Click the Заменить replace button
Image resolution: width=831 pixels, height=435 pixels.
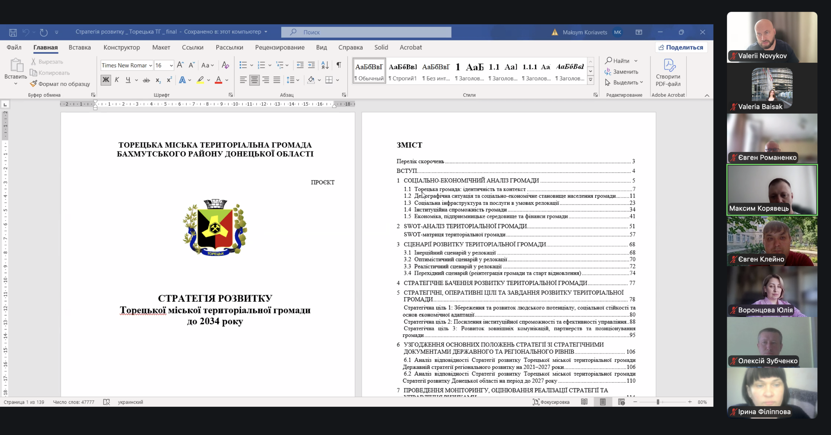pyautogui.click(x=622, y=72)
